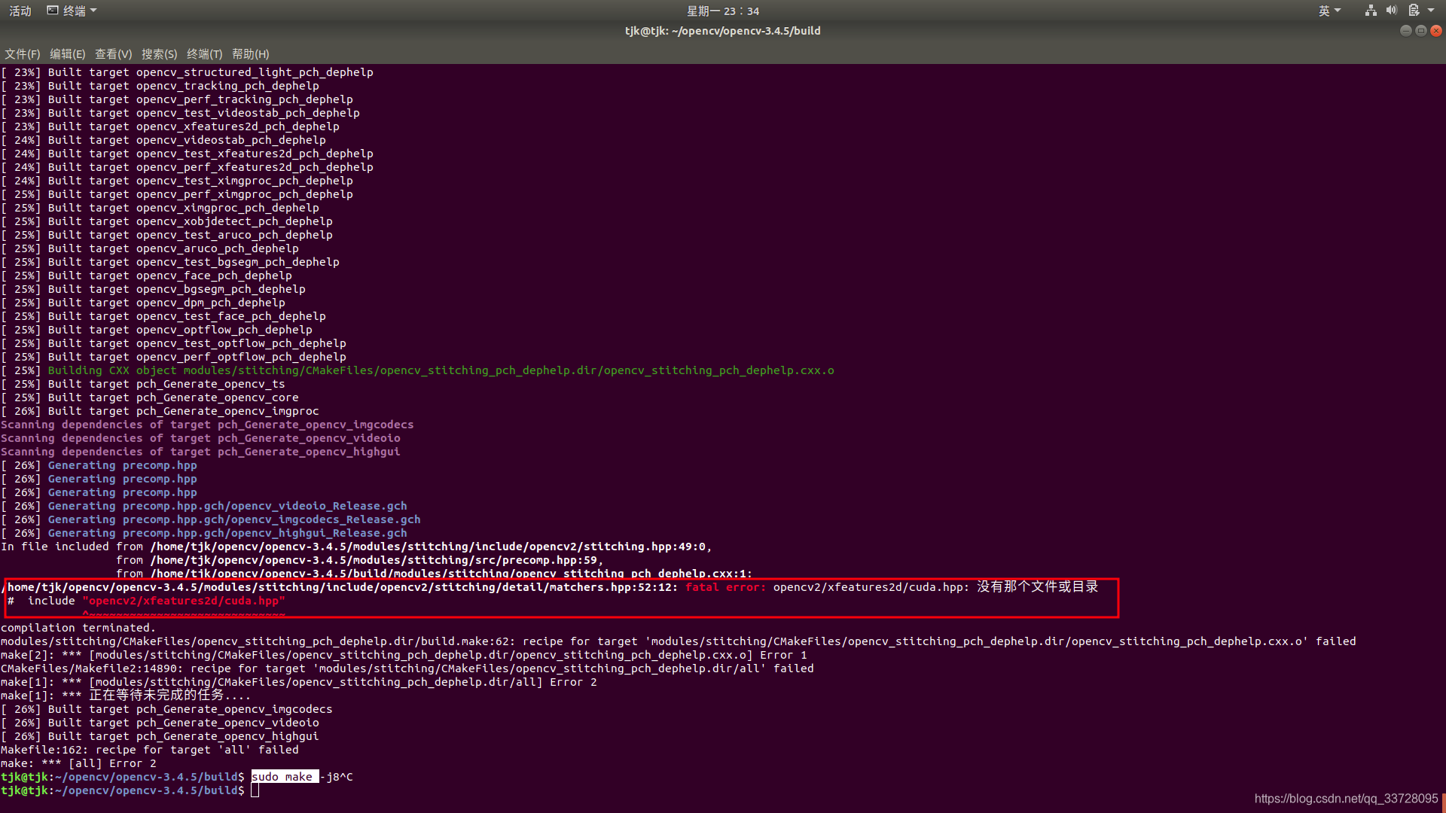Click 'Generating precomp.hpp.gch/opencv_videoio_Release.gch' line

pos(203,506)
